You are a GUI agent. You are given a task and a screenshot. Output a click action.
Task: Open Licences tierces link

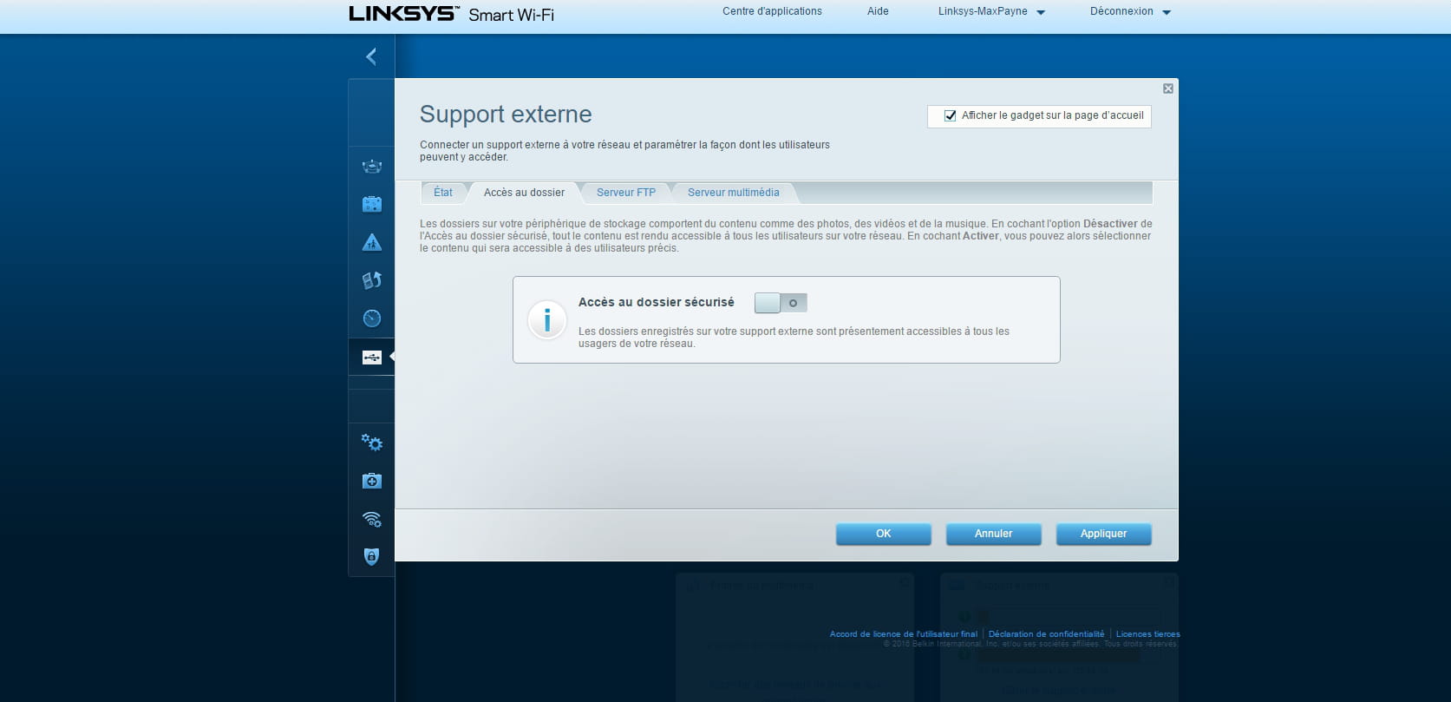tap(1147, 634)
